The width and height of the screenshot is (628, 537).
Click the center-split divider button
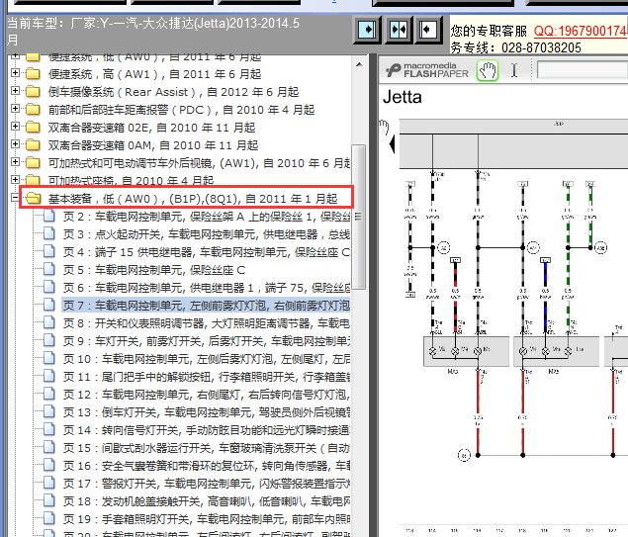(x=399, y=30)
